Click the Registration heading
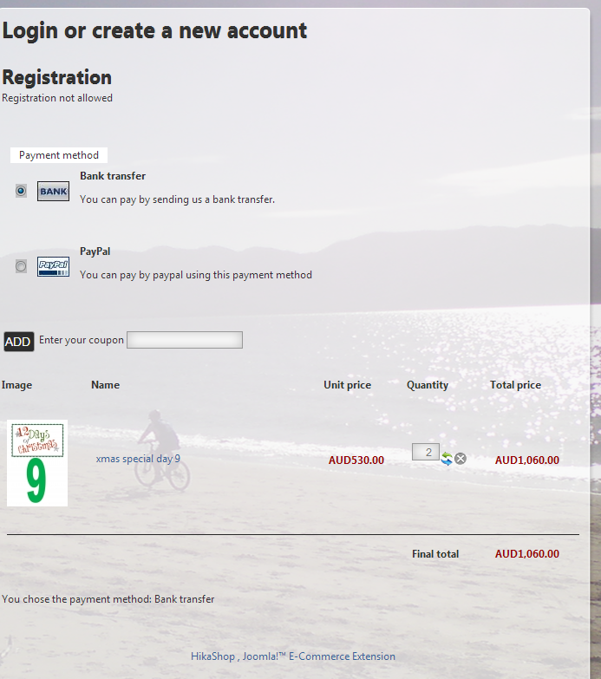 pos(56,77)
